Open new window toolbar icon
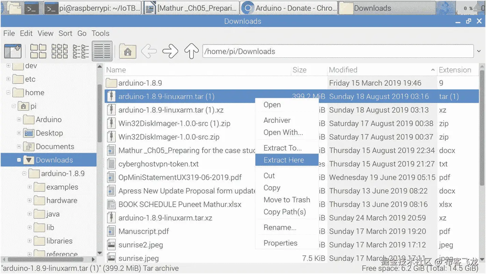The image size is (486, 274). pos(13,51)
